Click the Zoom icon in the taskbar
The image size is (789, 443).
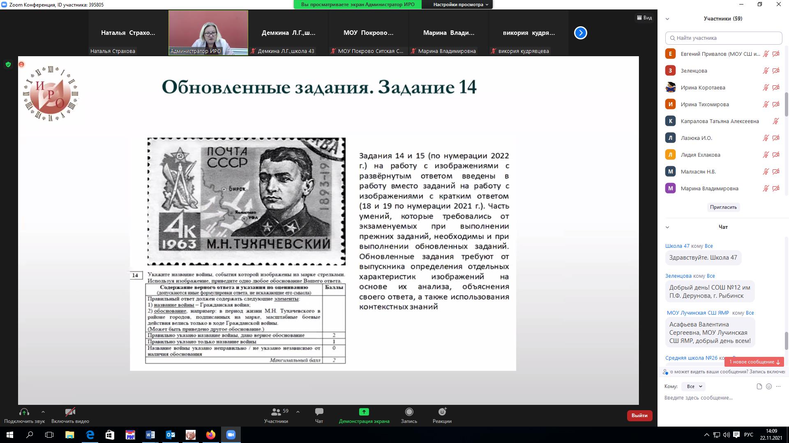231,435
